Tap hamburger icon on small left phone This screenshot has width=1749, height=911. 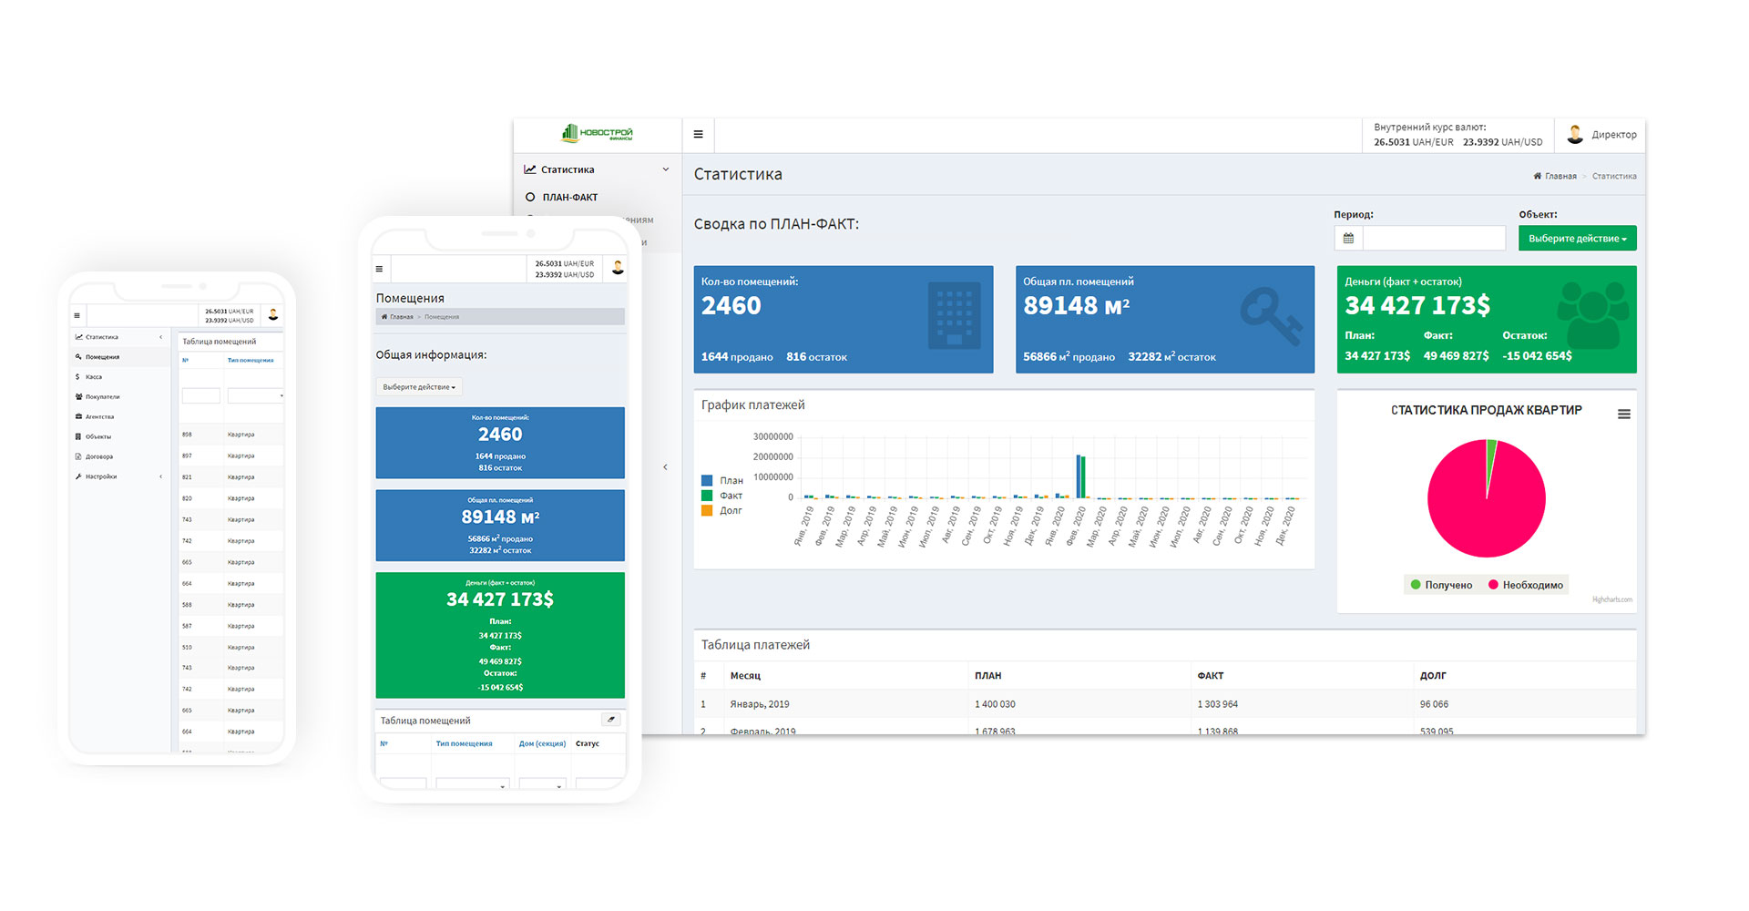pos(77,316)
